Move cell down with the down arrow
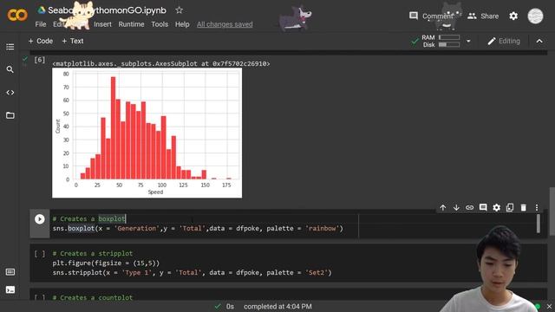Screen dimensions: 555x312 (x=456, y=207)
